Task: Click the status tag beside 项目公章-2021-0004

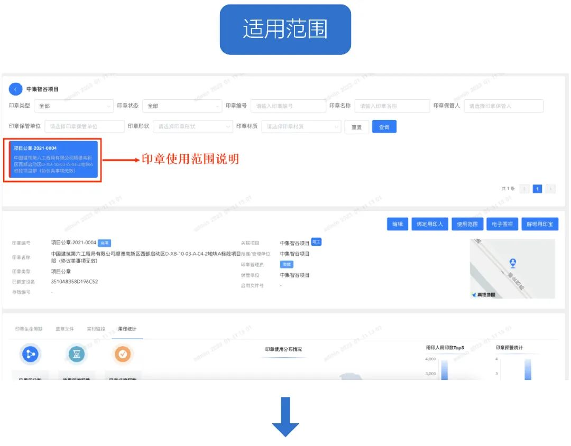Action: pos(105,243)
